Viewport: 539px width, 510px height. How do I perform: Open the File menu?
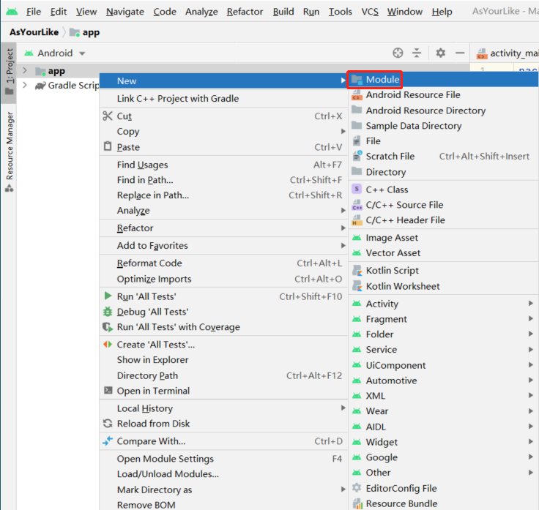point(34,12)
